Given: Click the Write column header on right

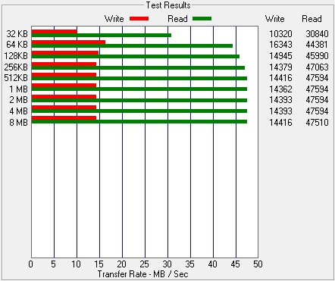Looking at the screenshot, I should click(x=275, y=19).
